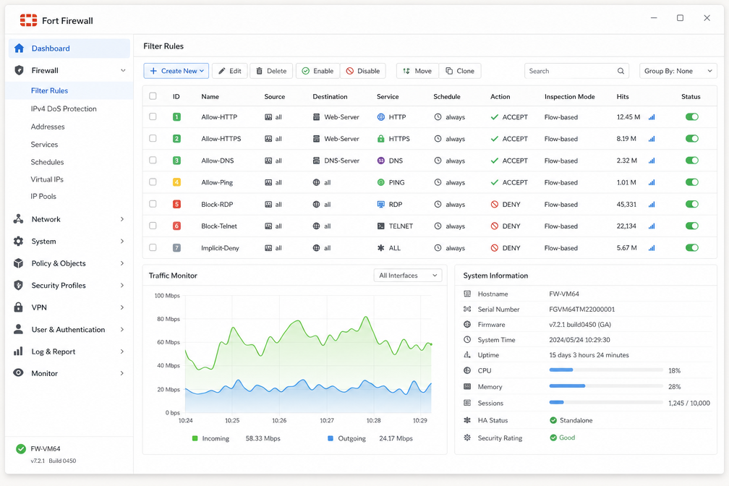This screenshot has width=729, height=486.
Task: Open the Filter Rules menu item
Action: 69,90
